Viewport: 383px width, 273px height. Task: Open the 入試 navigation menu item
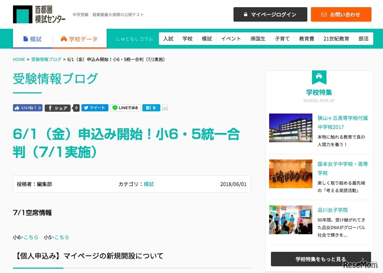[168, 38]
